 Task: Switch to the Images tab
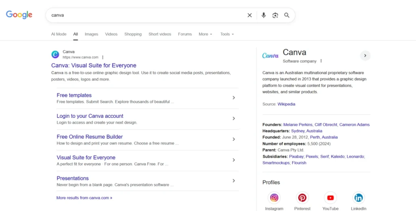tap(91, 34)
